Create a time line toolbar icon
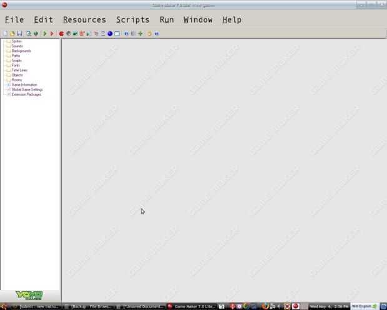Image resolution: width=387 pixels, height=310 pixels. [103, 33]
